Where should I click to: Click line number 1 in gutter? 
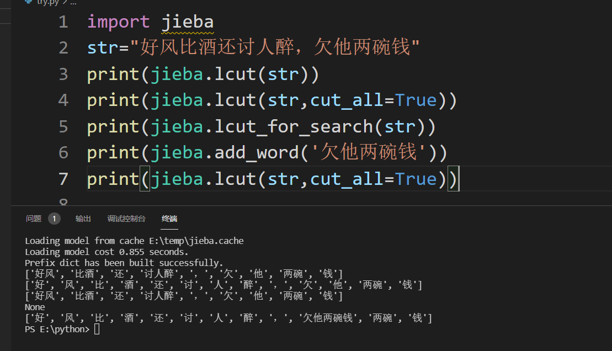[x=63, y=22]
